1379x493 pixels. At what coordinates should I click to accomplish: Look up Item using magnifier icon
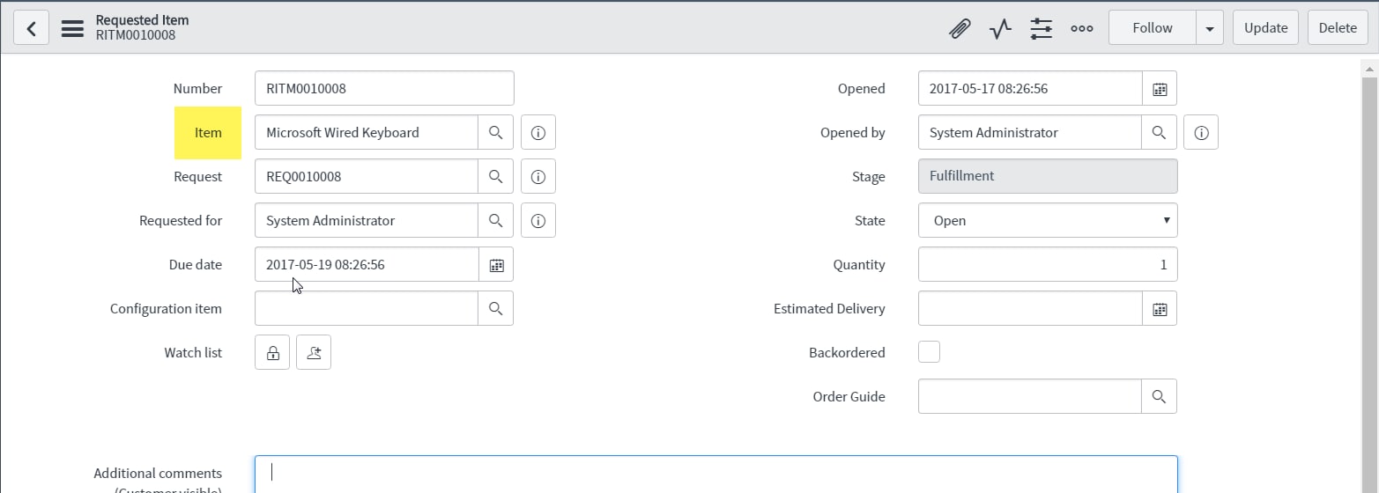pyautogui.click(x=496, y=132)
